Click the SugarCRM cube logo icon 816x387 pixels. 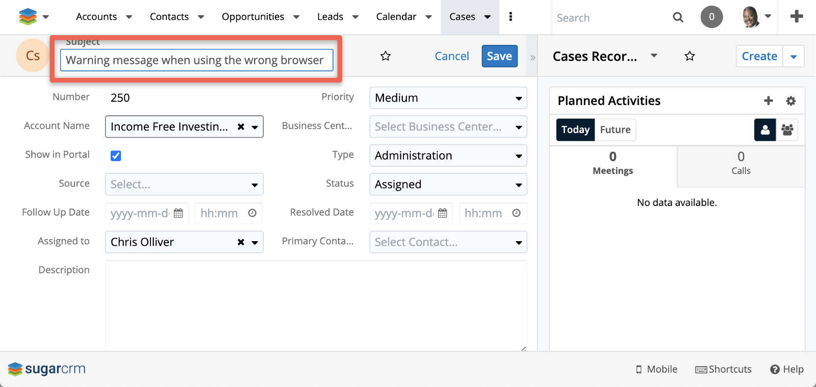tap(28, 17)
